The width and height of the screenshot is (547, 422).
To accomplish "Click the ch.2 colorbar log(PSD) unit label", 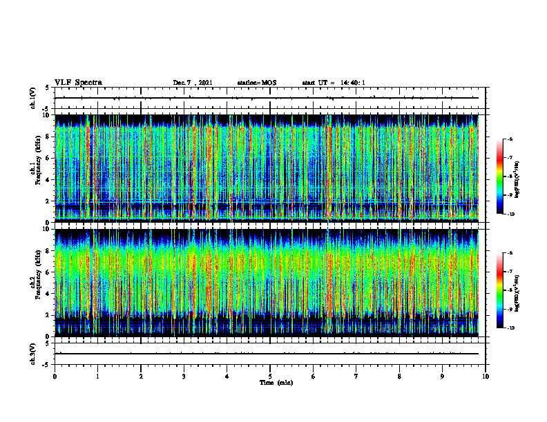I will [517, 294].
